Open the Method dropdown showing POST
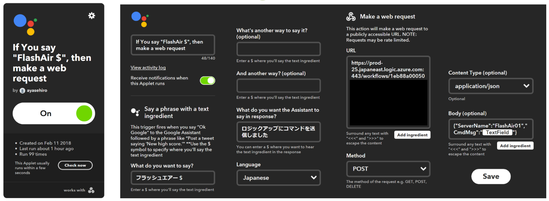The height and width of the screenshot is (201, 549). tap(388, 169)
